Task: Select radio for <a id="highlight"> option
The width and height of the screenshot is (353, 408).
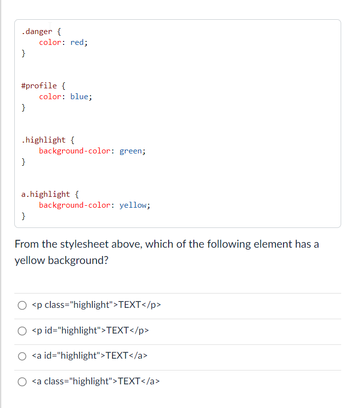Action: click(x=22, y=356)
